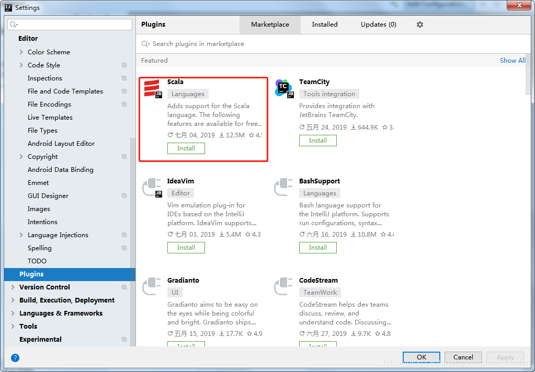Open Images settings

(39, 209)
